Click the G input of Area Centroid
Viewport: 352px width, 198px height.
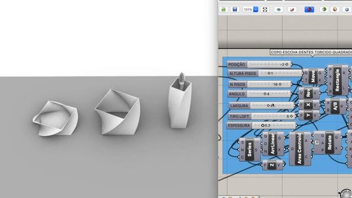[x=292, y=148]
